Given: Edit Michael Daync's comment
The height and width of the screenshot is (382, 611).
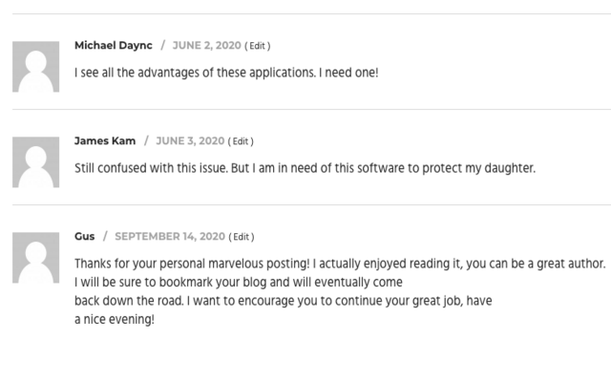Looking at the screenshot, I should click(258, 46).
